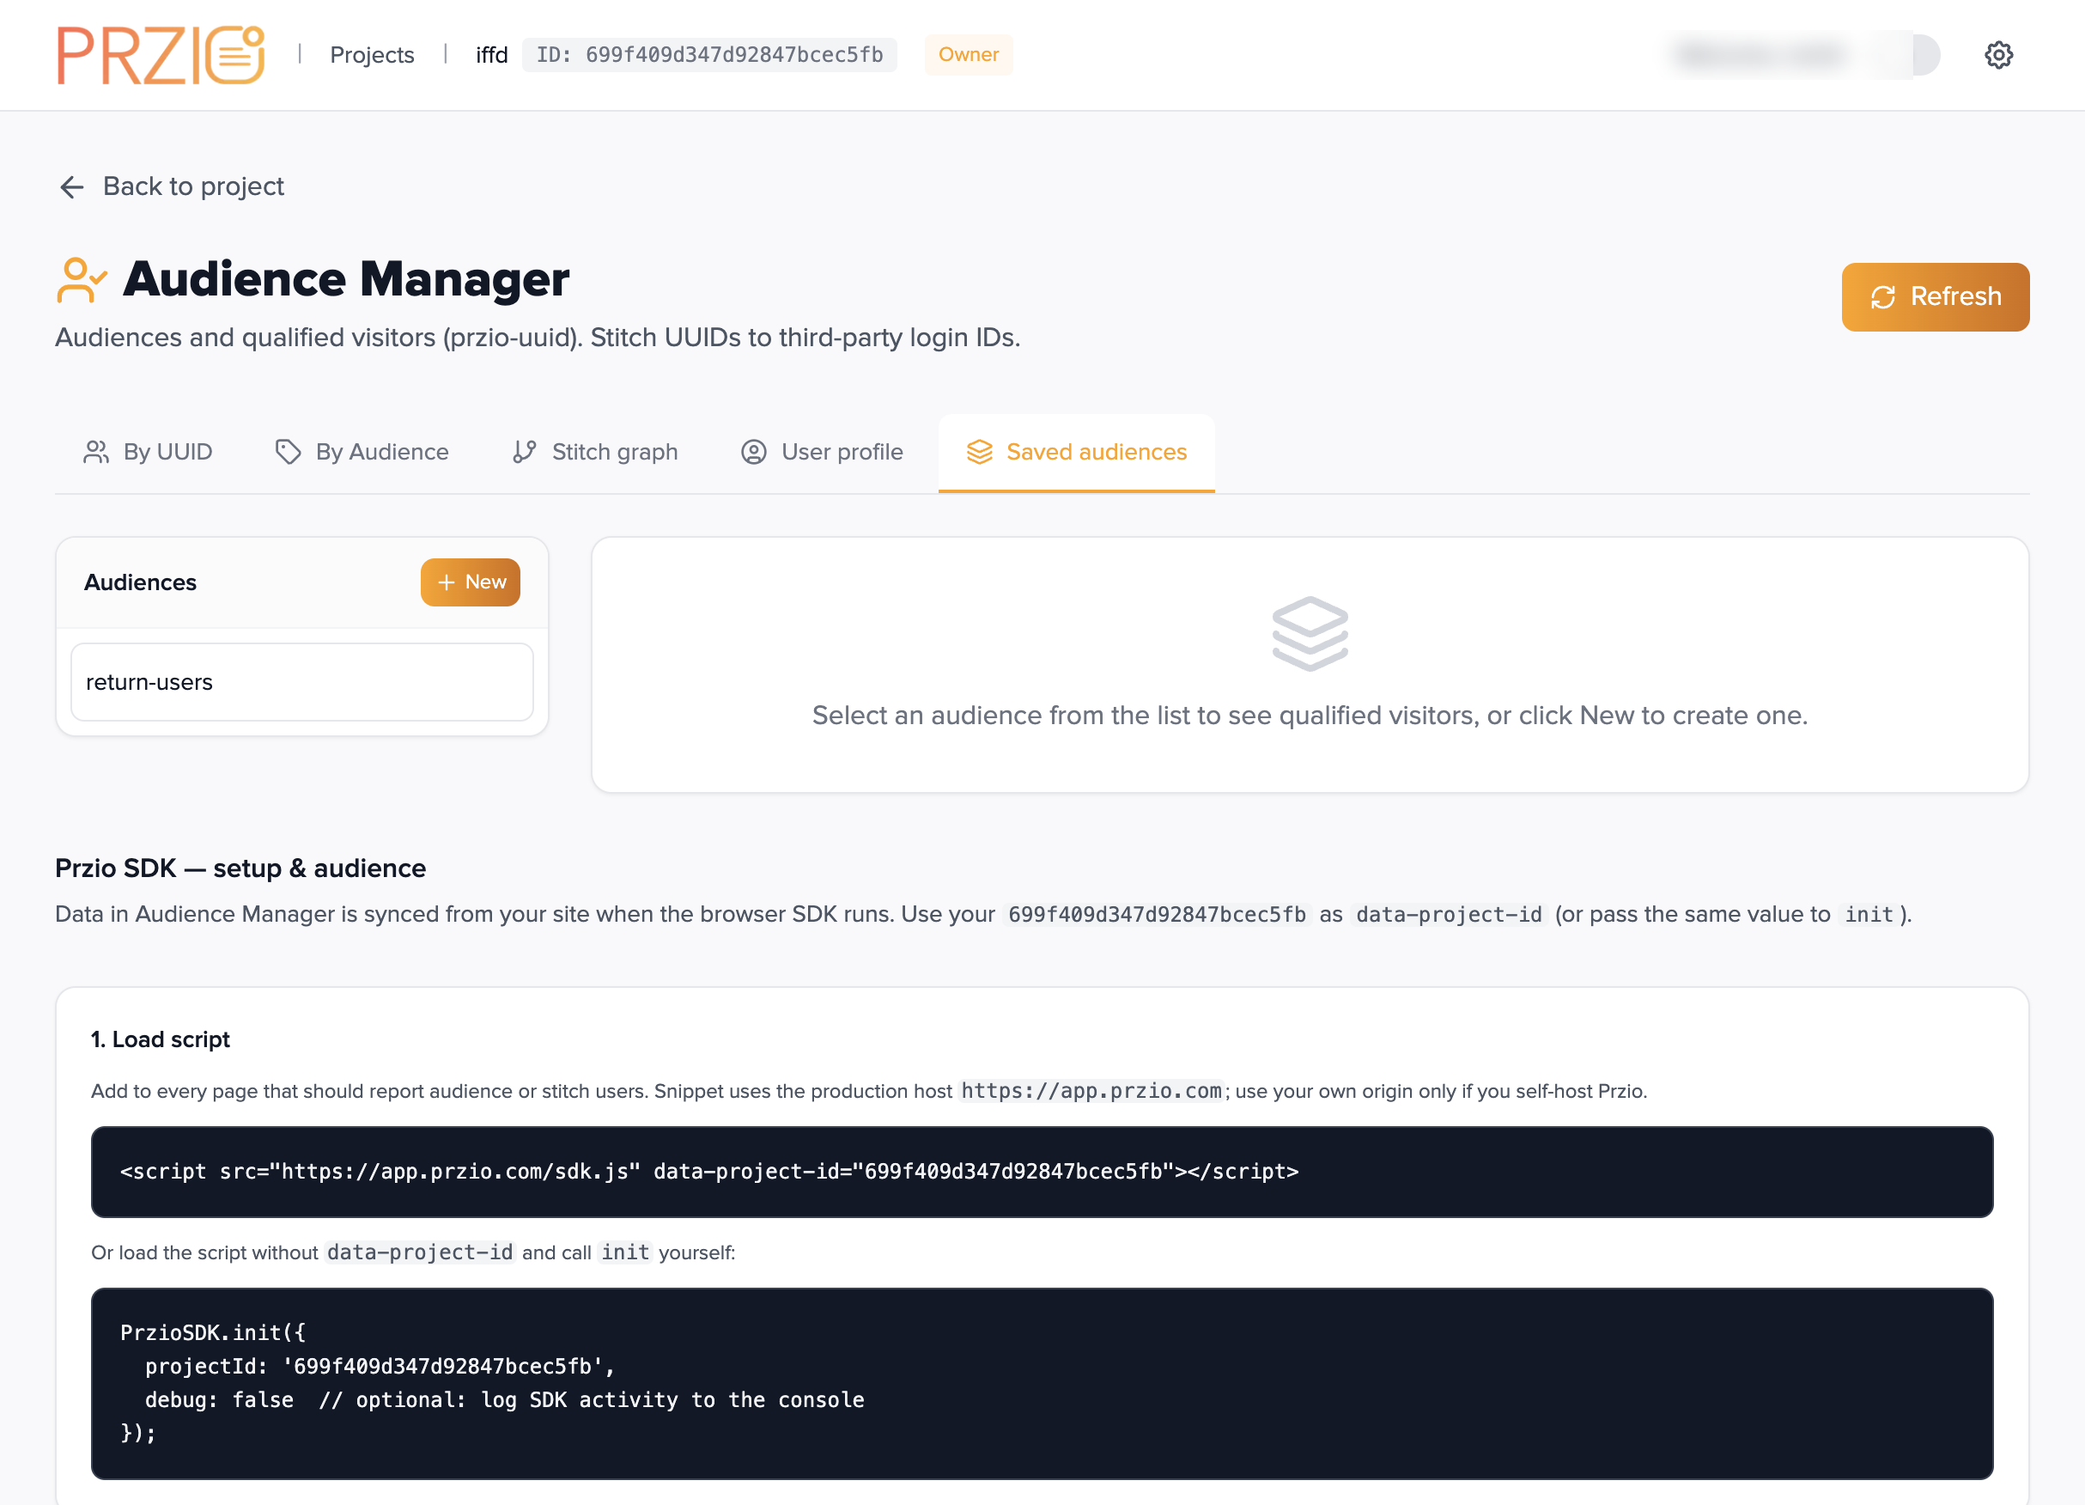Select the Saved audiences tab
Viewport: 2085px width, 1505px height.
coord(1077,453)
